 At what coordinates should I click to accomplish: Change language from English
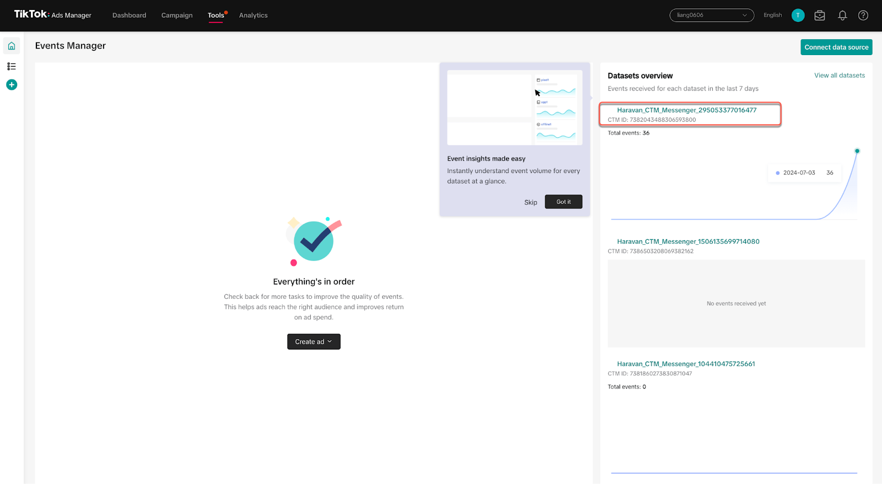(x=773, y=15)
